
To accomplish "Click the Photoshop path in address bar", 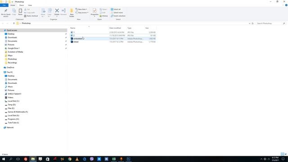I will (26, 23).
